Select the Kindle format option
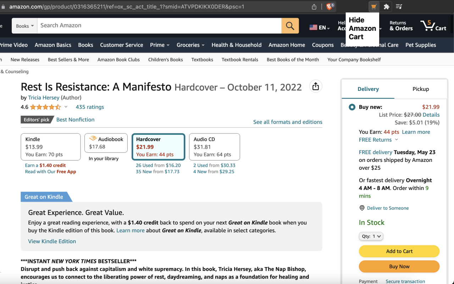This screenshot has height=284, width=454. click(x=50, y=147)
